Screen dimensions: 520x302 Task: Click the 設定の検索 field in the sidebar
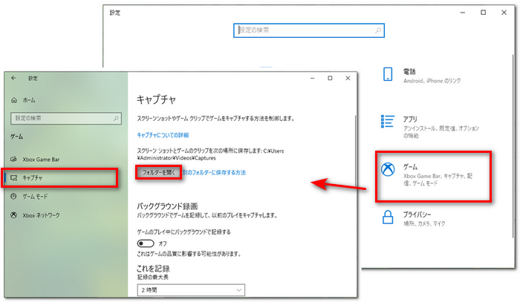66,118
